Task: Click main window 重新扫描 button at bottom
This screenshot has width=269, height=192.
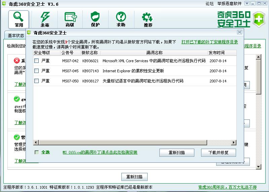Action: [x=134, y=177]
